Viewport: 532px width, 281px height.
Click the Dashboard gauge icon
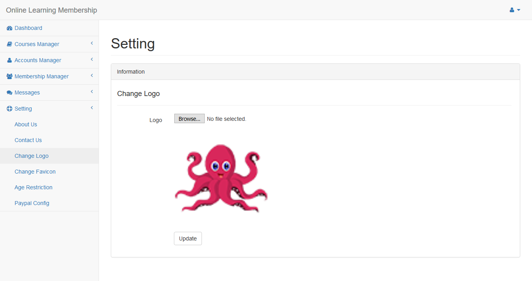[9, 28]
